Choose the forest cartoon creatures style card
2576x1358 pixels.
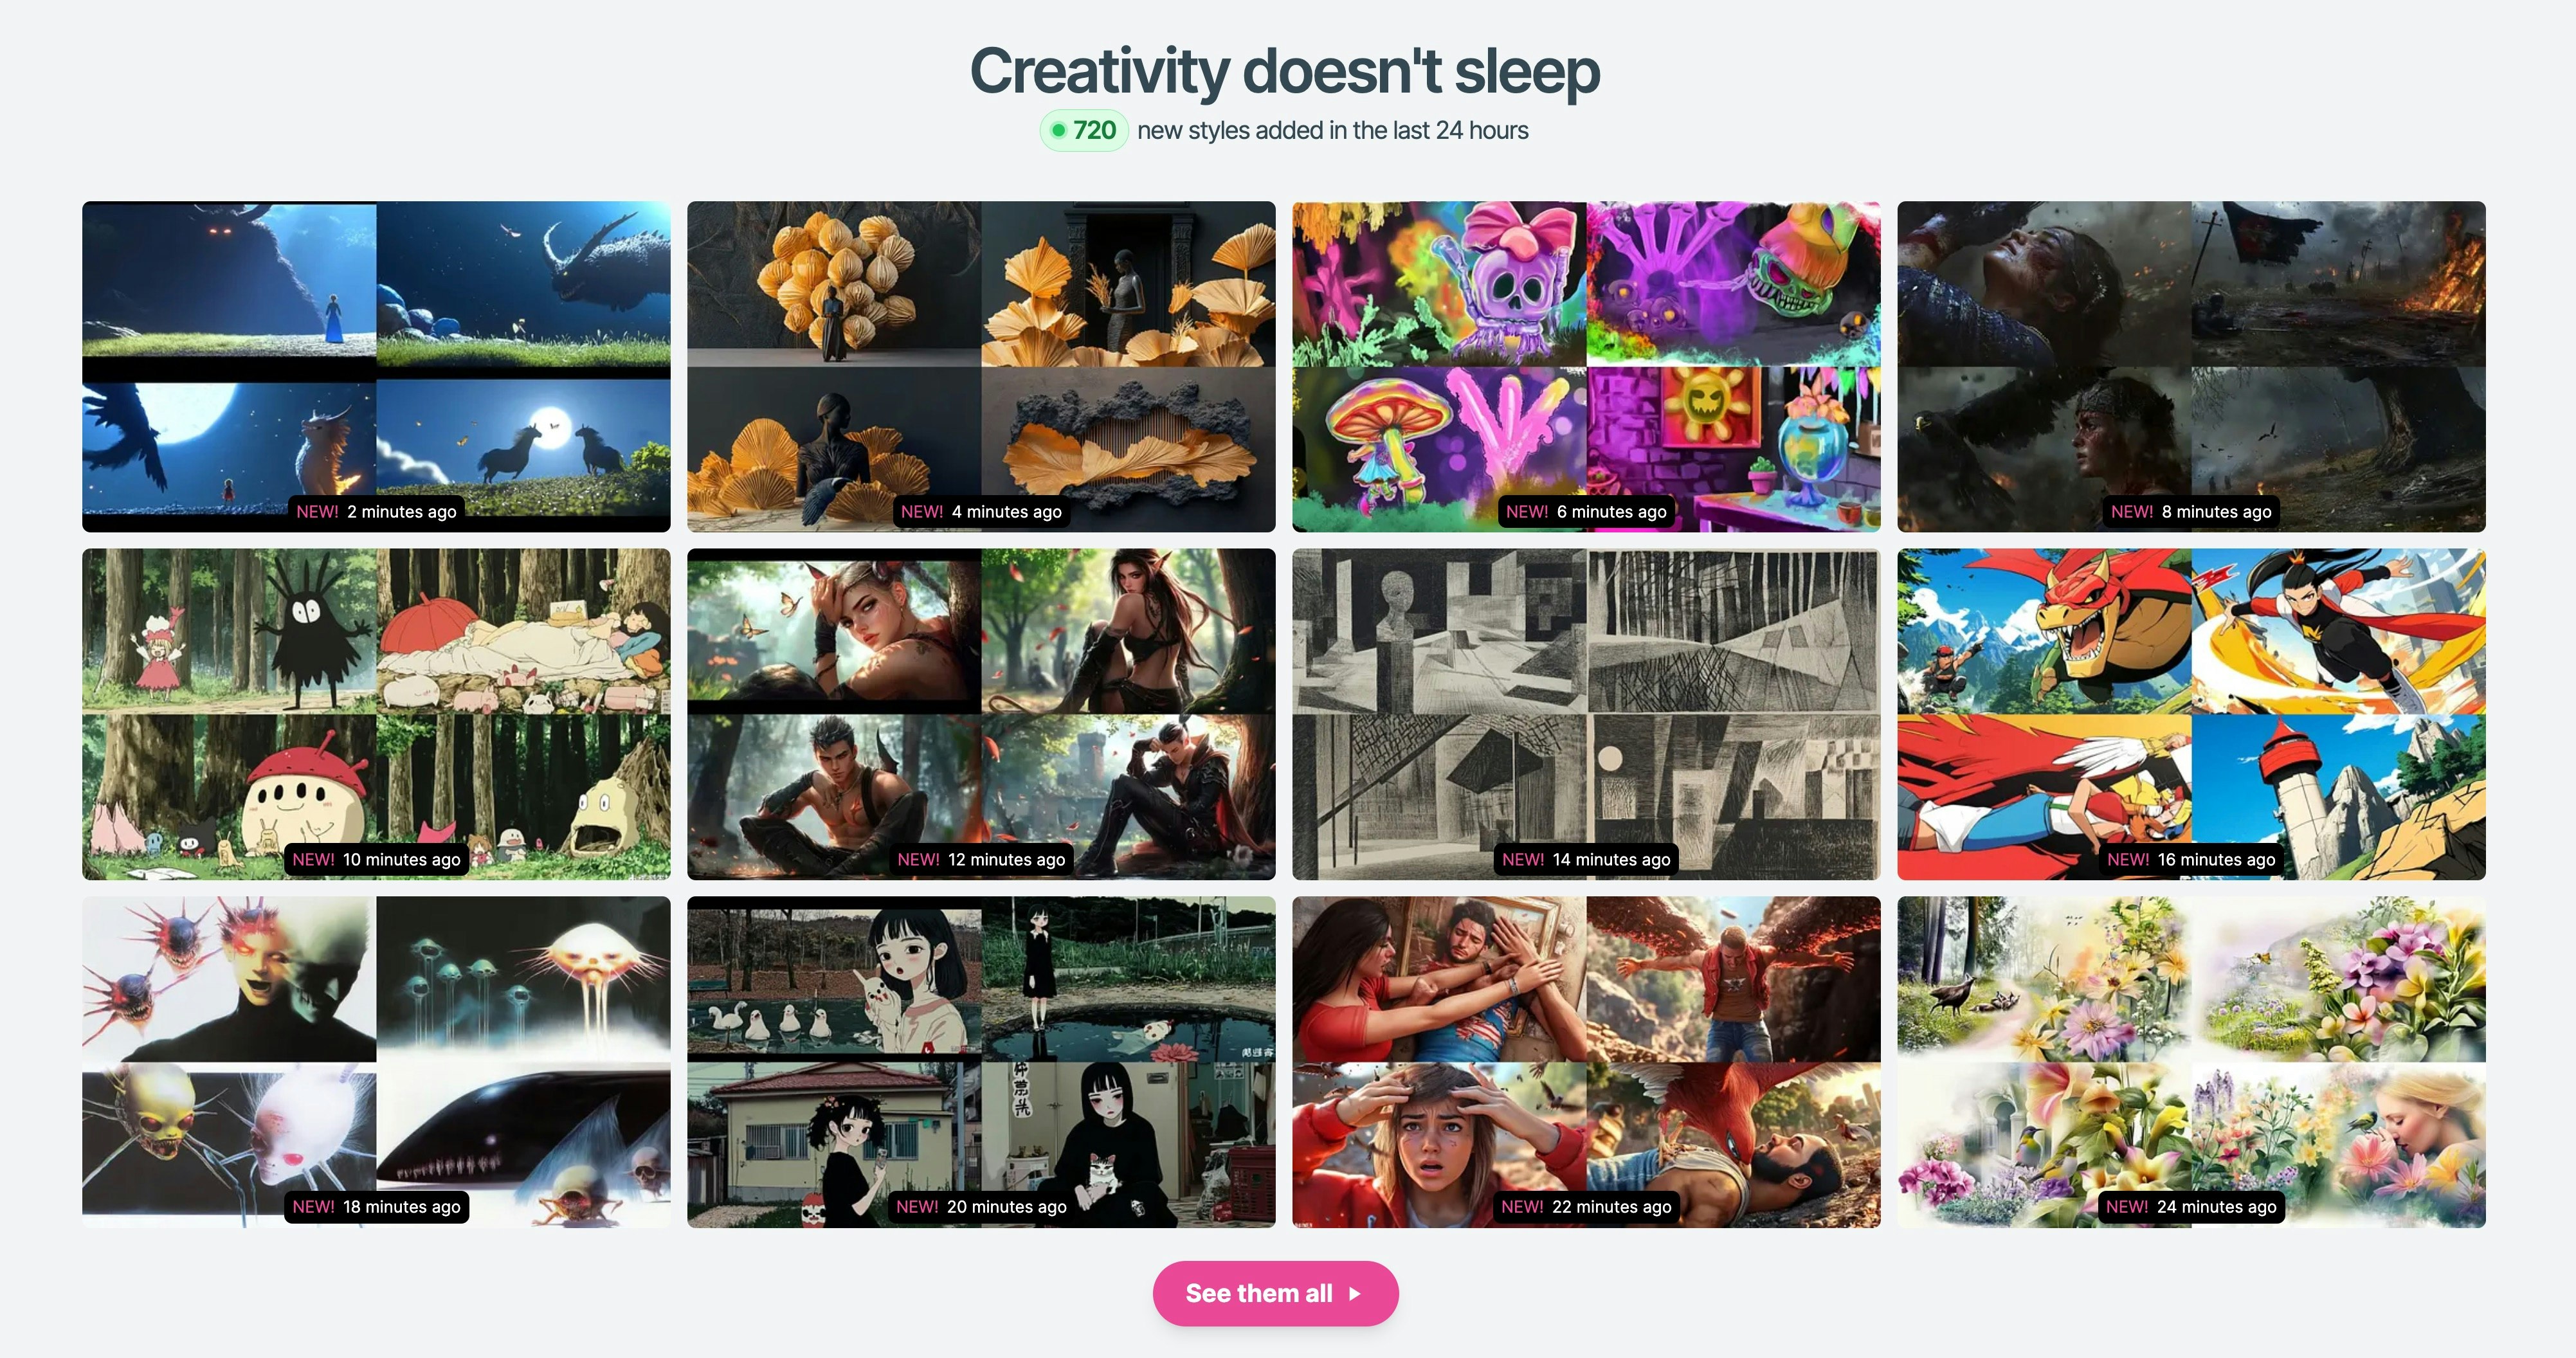point(376,714)
